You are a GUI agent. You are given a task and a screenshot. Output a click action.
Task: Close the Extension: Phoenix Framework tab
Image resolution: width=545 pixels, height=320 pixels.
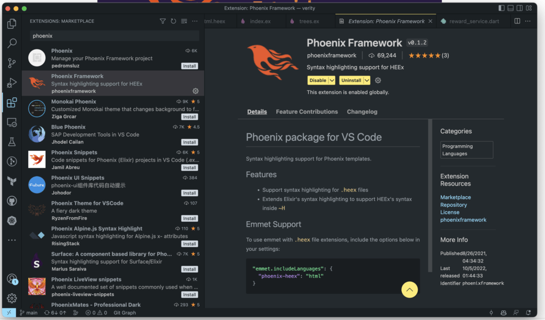click(430, 21)
